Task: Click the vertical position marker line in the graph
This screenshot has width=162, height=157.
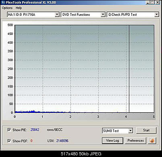Action: point(129,69)
